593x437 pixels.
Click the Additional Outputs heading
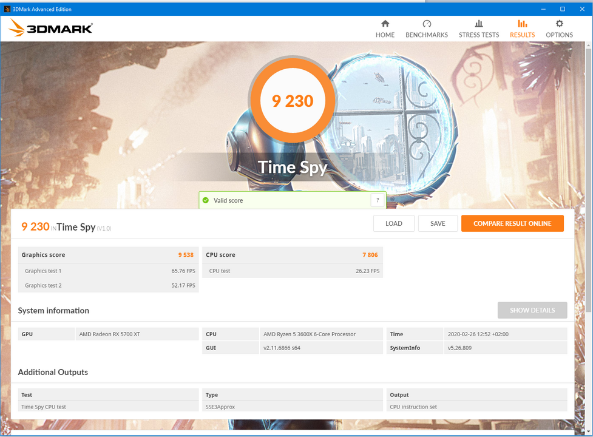53,372
